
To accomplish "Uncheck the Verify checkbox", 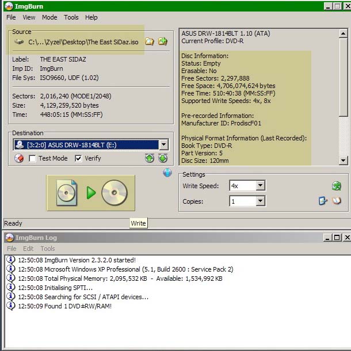I will coord(78,158).
